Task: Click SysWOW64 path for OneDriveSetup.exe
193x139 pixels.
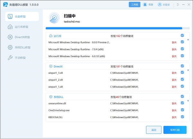Action: coord(124,110)
